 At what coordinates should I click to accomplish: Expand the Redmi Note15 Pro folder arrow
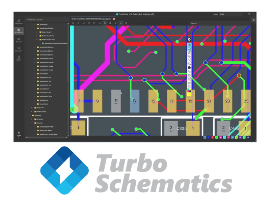click(37, 36)
